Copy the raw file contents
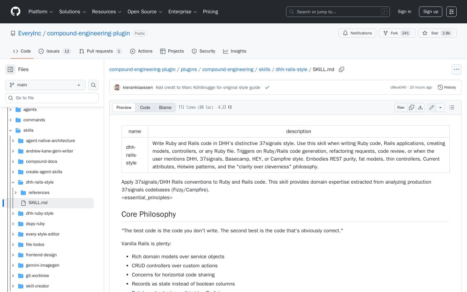The width and height of the screenshot is (467, 292). [x=411, y=107]
